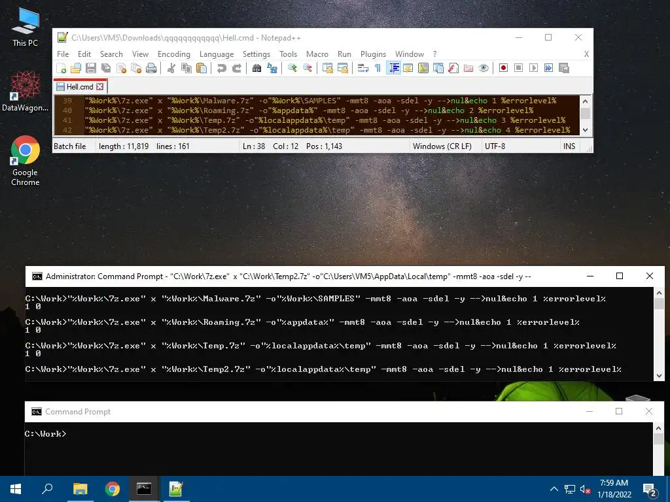Toggle INS mode in the status bar
670x502 pixels.
(x=569, y=146)
